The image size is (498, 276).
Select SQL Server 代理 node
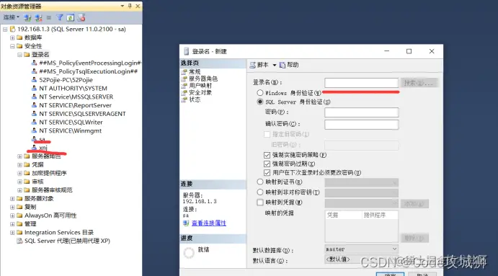(67, 241)
